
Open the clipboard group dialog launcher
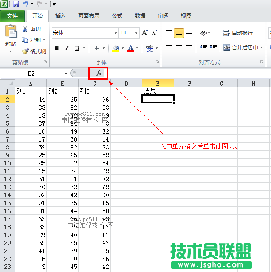(x=46, y=62)
